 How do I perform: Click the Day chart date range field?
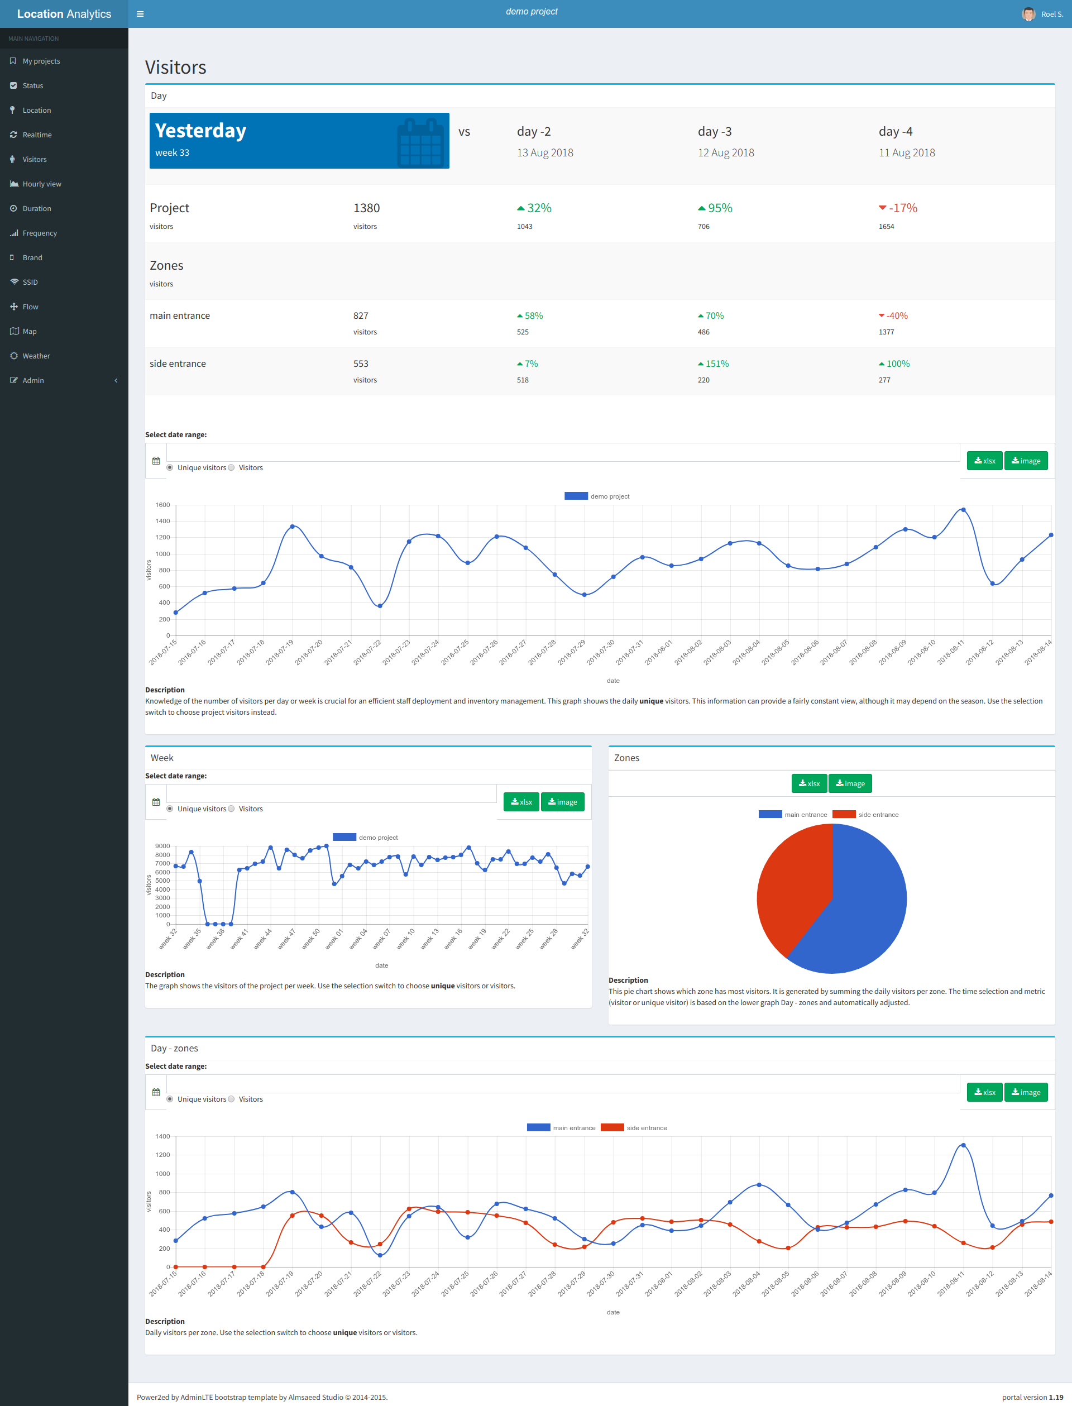pos(562,452)
